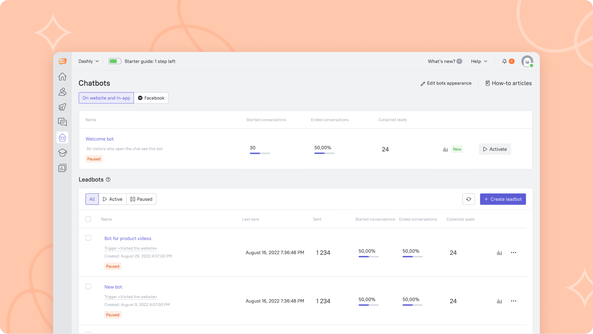Tick the checkbox next to New bot
593x334 pixels.
(x=88, y=287)
